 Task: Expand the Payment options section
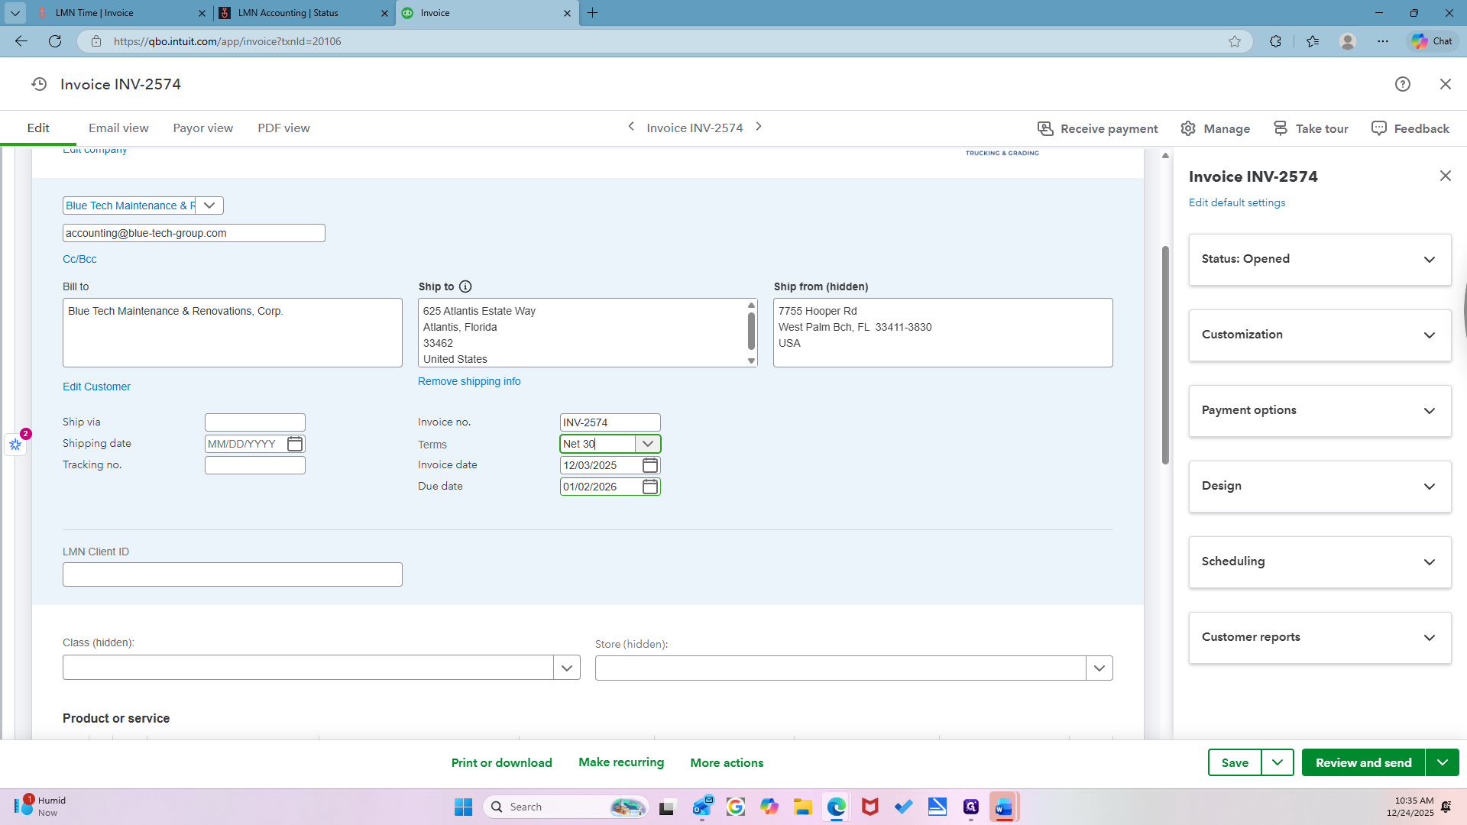1320,411
